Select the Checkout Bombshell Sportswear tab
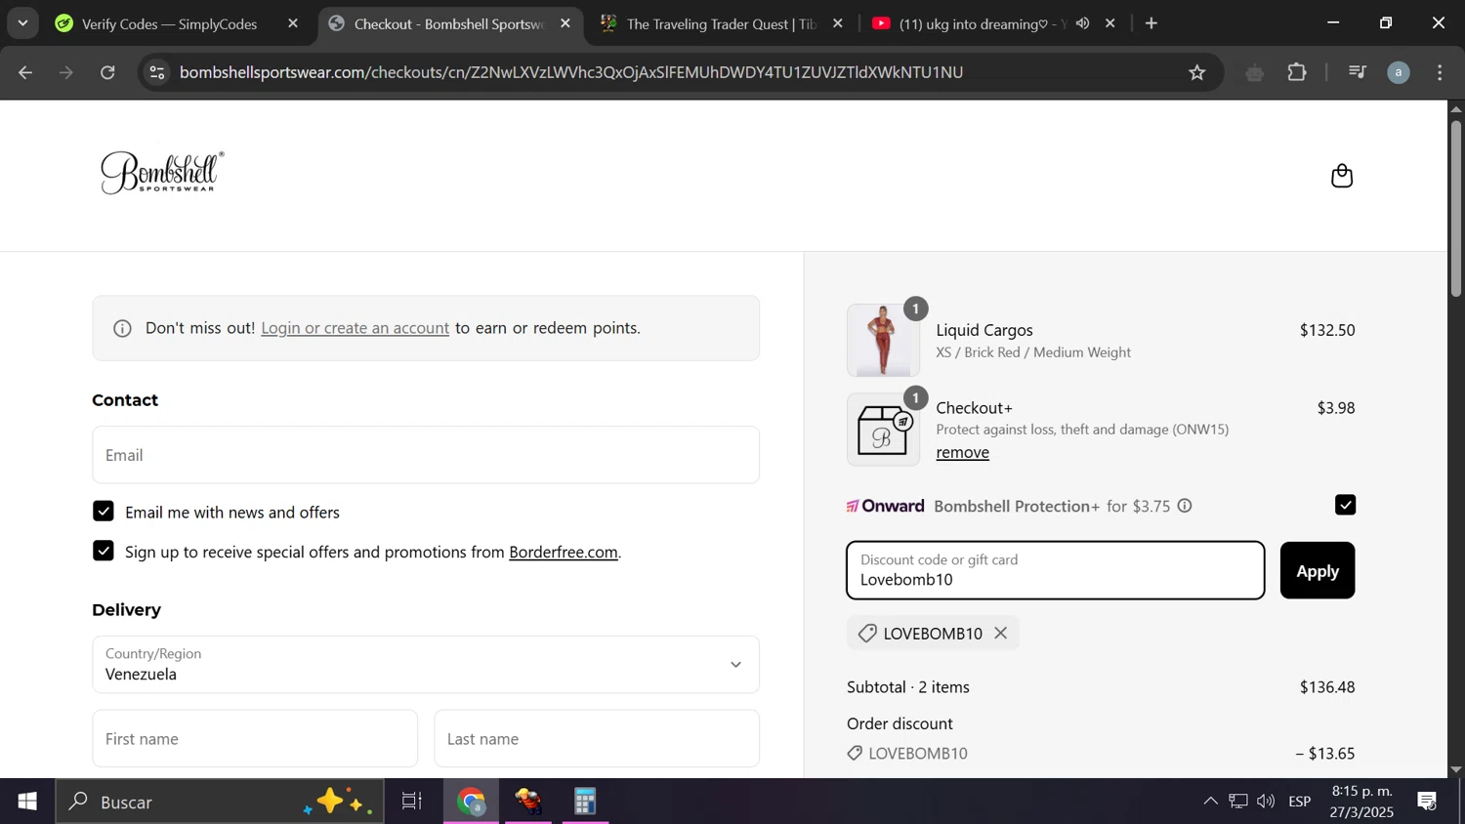Image resolution: width=1465 pixels, height=824 pixels. tap(447, 23)
